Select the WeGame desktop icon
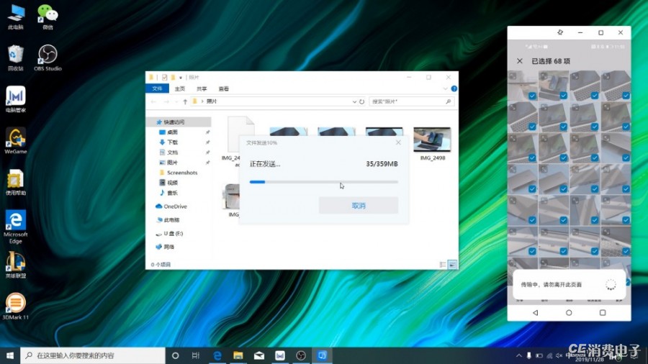 [x=16, y=141]
